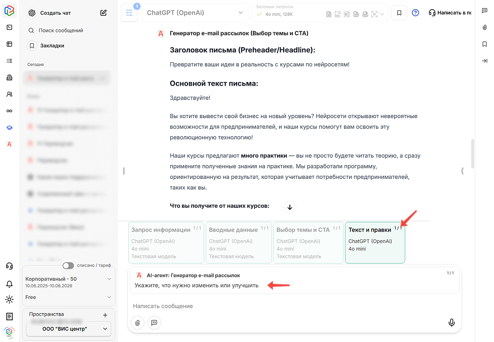Click the new chat edit icon
The height and width of the screenshot is (342, 494).
pos(103,13)
